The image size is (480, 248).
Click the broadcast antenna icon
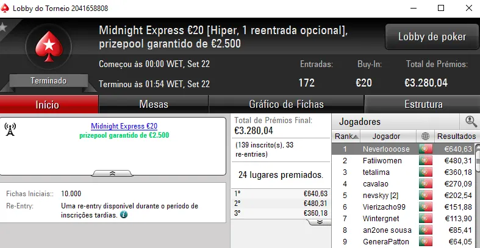(x=10, y=129)
